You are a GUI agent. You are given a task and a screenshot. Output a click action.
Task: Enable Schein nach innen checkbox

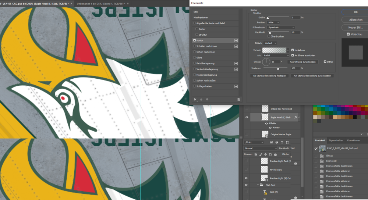[194, 52]
